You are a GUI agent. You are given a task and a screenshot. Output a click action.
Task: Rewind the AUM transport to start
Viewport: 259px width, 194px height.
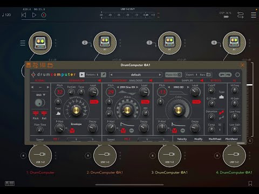(24, 15)
